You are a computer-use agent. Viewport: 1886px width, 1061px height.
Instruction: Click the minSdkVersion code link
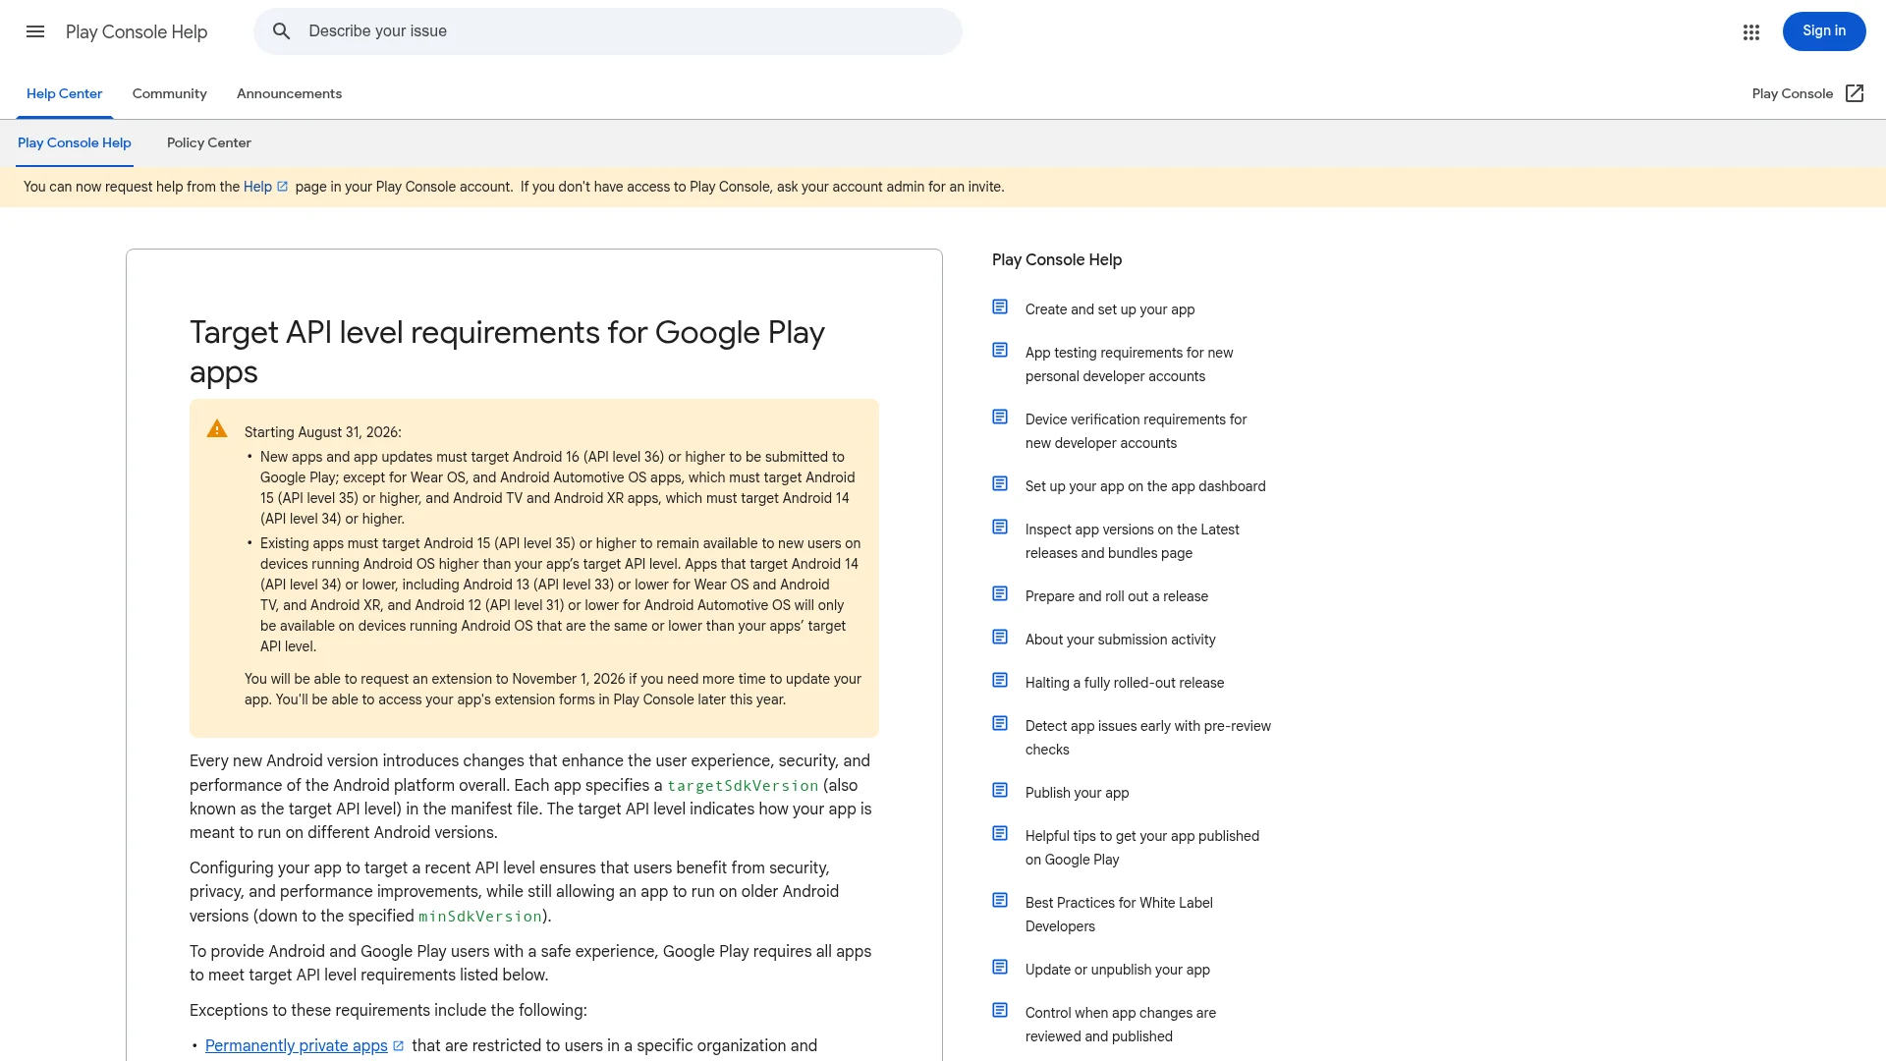click(x=480, y=917)
